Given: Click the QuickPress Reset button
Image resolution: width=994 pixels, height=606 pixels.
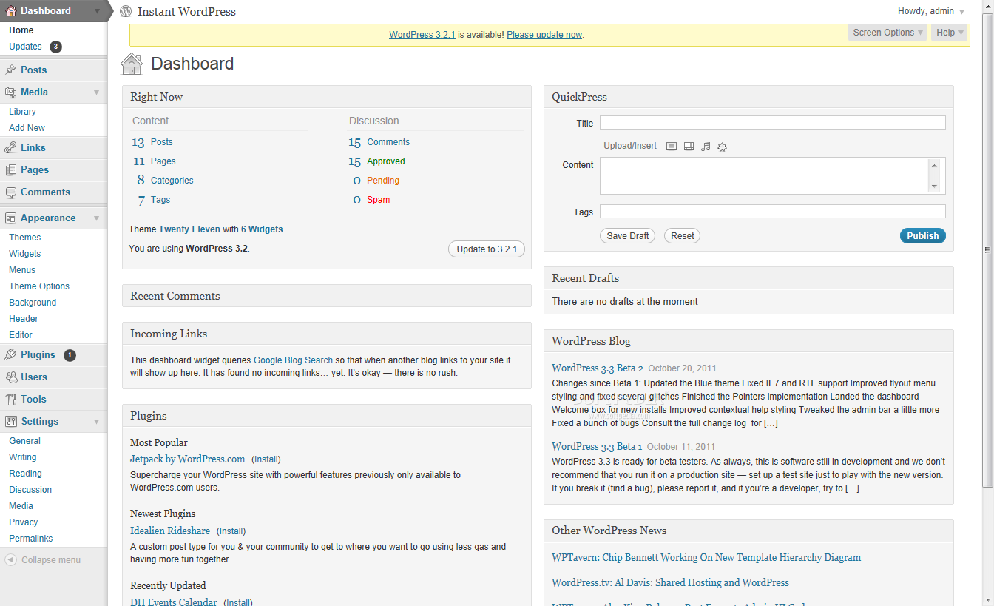Looking at the screenshot, I should click(x=682, y=236).
